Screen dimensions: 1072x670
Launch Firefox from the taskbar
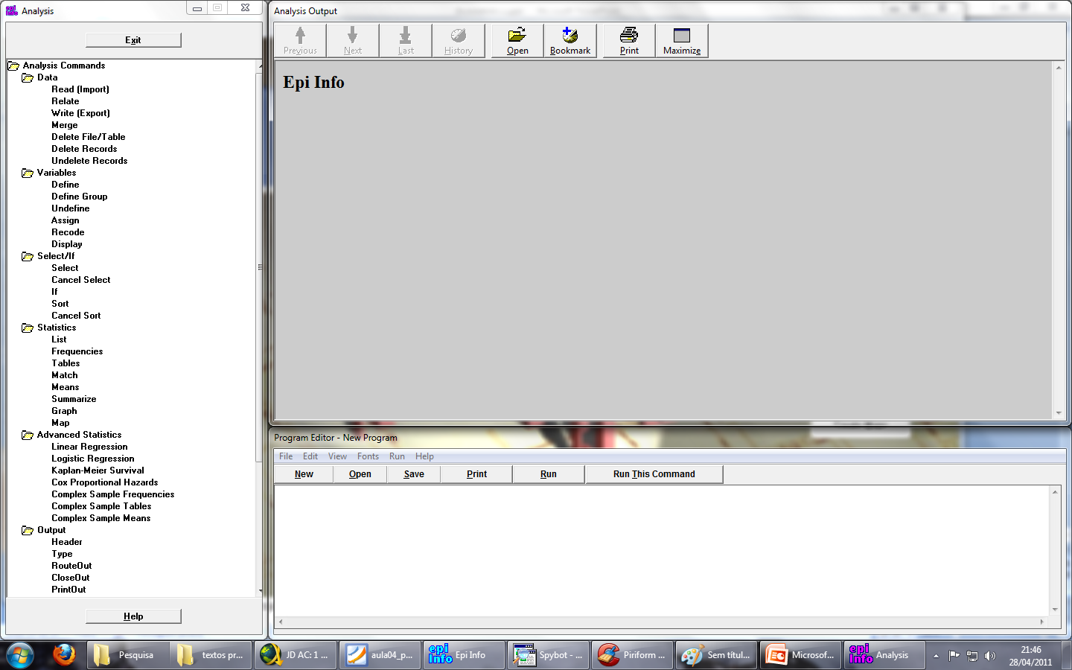[64, 655]
